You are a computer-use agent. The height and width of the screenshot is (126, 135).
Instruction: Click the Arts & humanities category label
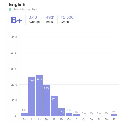point(25,9)
